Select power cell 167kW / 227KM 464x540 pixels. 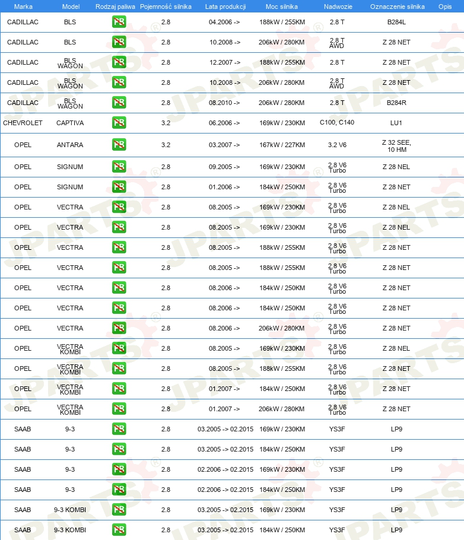[x=282, y=145]
